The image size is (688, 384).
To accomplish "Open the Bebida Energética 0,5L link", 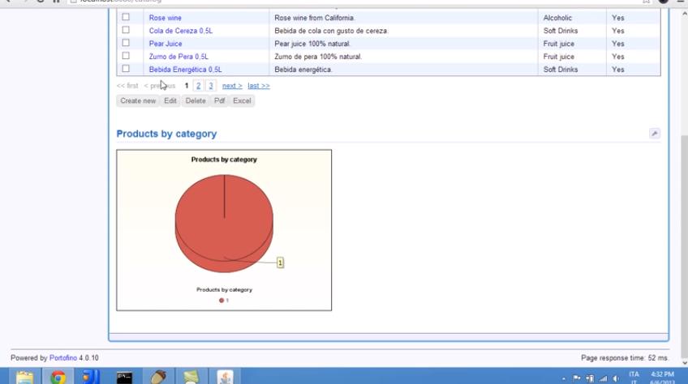I will coord(185,70).
